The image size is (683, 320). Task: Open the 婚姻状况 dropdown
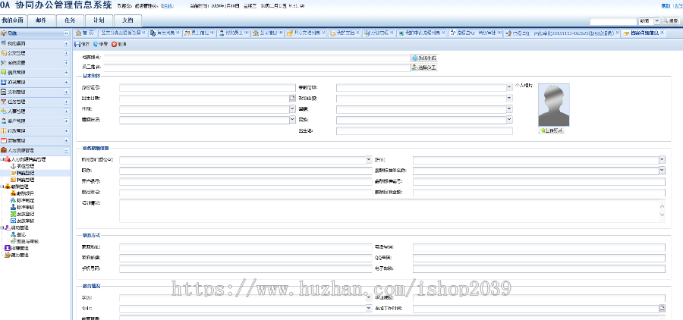click(x=293, y=119)
